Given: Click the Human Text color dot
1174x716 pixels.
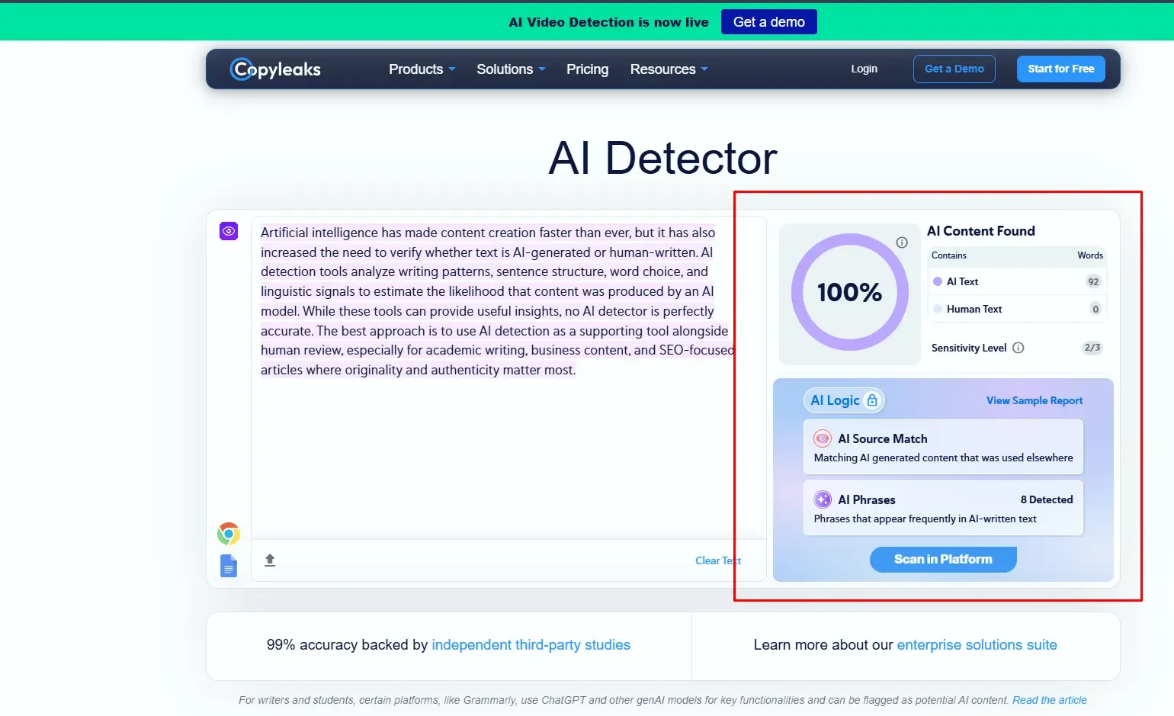Looking at the screenshot, I should pos(938,309).
